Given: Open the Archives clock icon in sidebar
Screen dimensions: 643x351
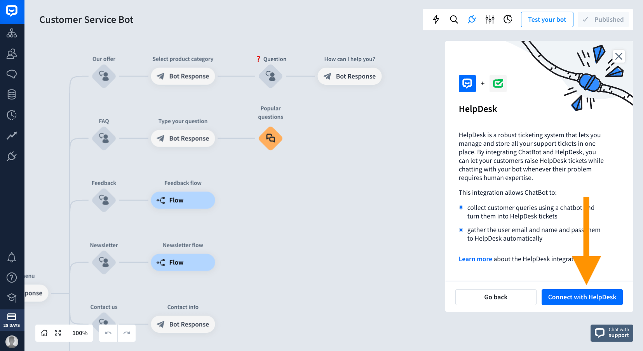Looking at the screenshot, I should point(12,115).
